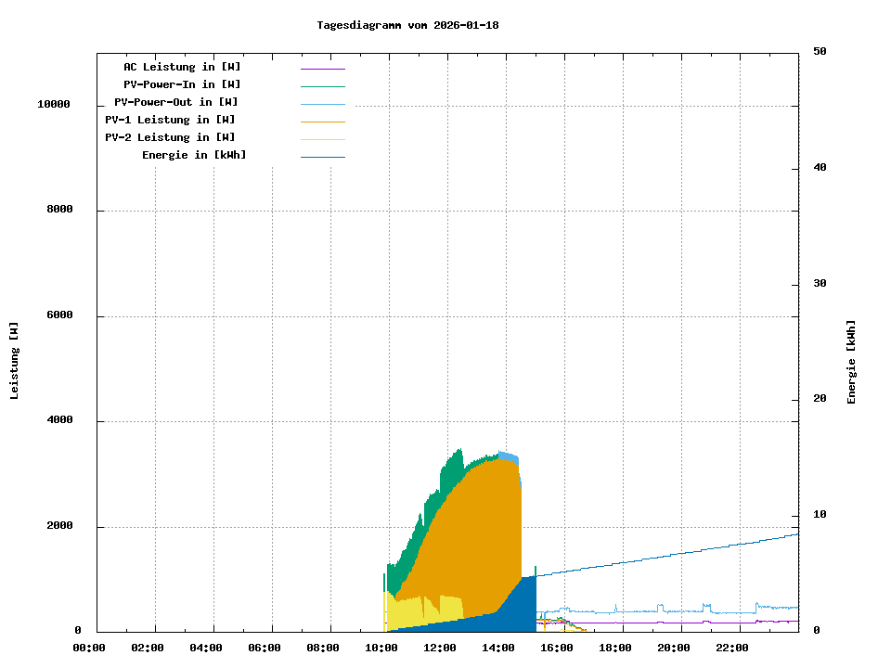
Task: Click the 12:00 time axis label
Action: [x=439, y=648]
